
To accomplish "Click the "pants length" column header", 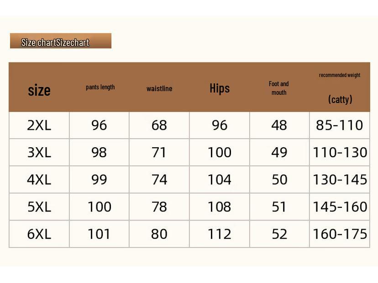I will pyautogui.click(x=100, y=87).
